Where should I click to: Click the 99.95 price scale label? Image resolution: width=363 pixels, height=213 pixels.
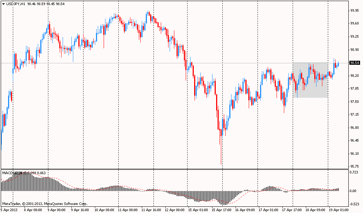(354, 11)
